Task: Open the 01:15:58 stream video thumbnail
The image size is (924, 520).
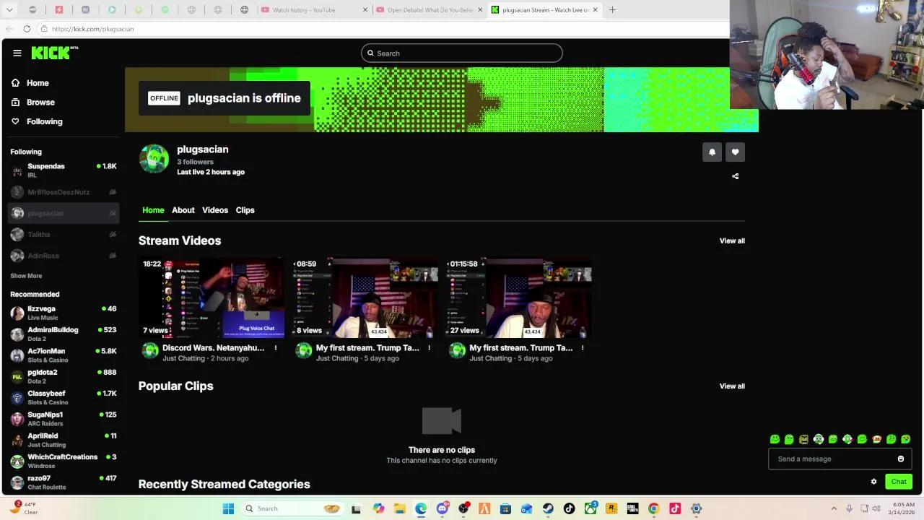Action: click(x=520, y=298)
